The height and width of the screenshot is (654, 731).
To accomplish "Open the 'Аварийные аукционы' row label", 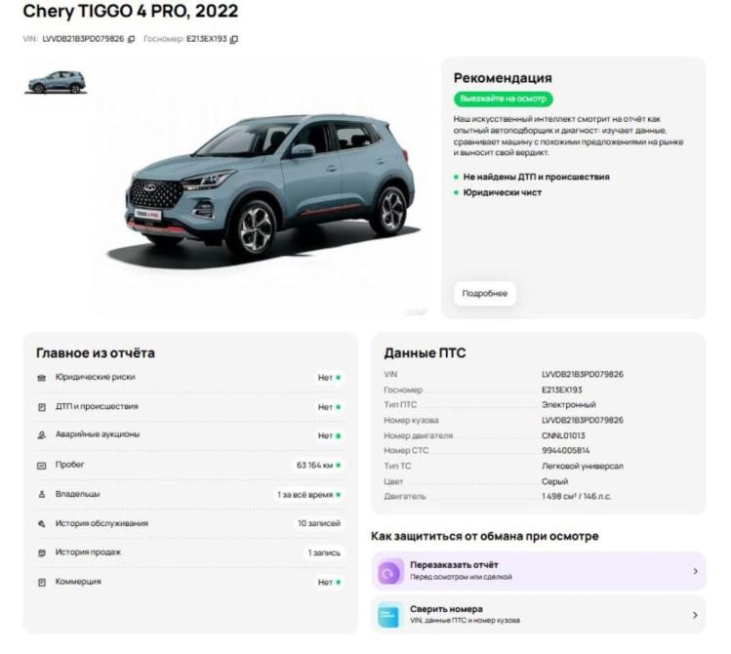I will click(x=98, y=434).
